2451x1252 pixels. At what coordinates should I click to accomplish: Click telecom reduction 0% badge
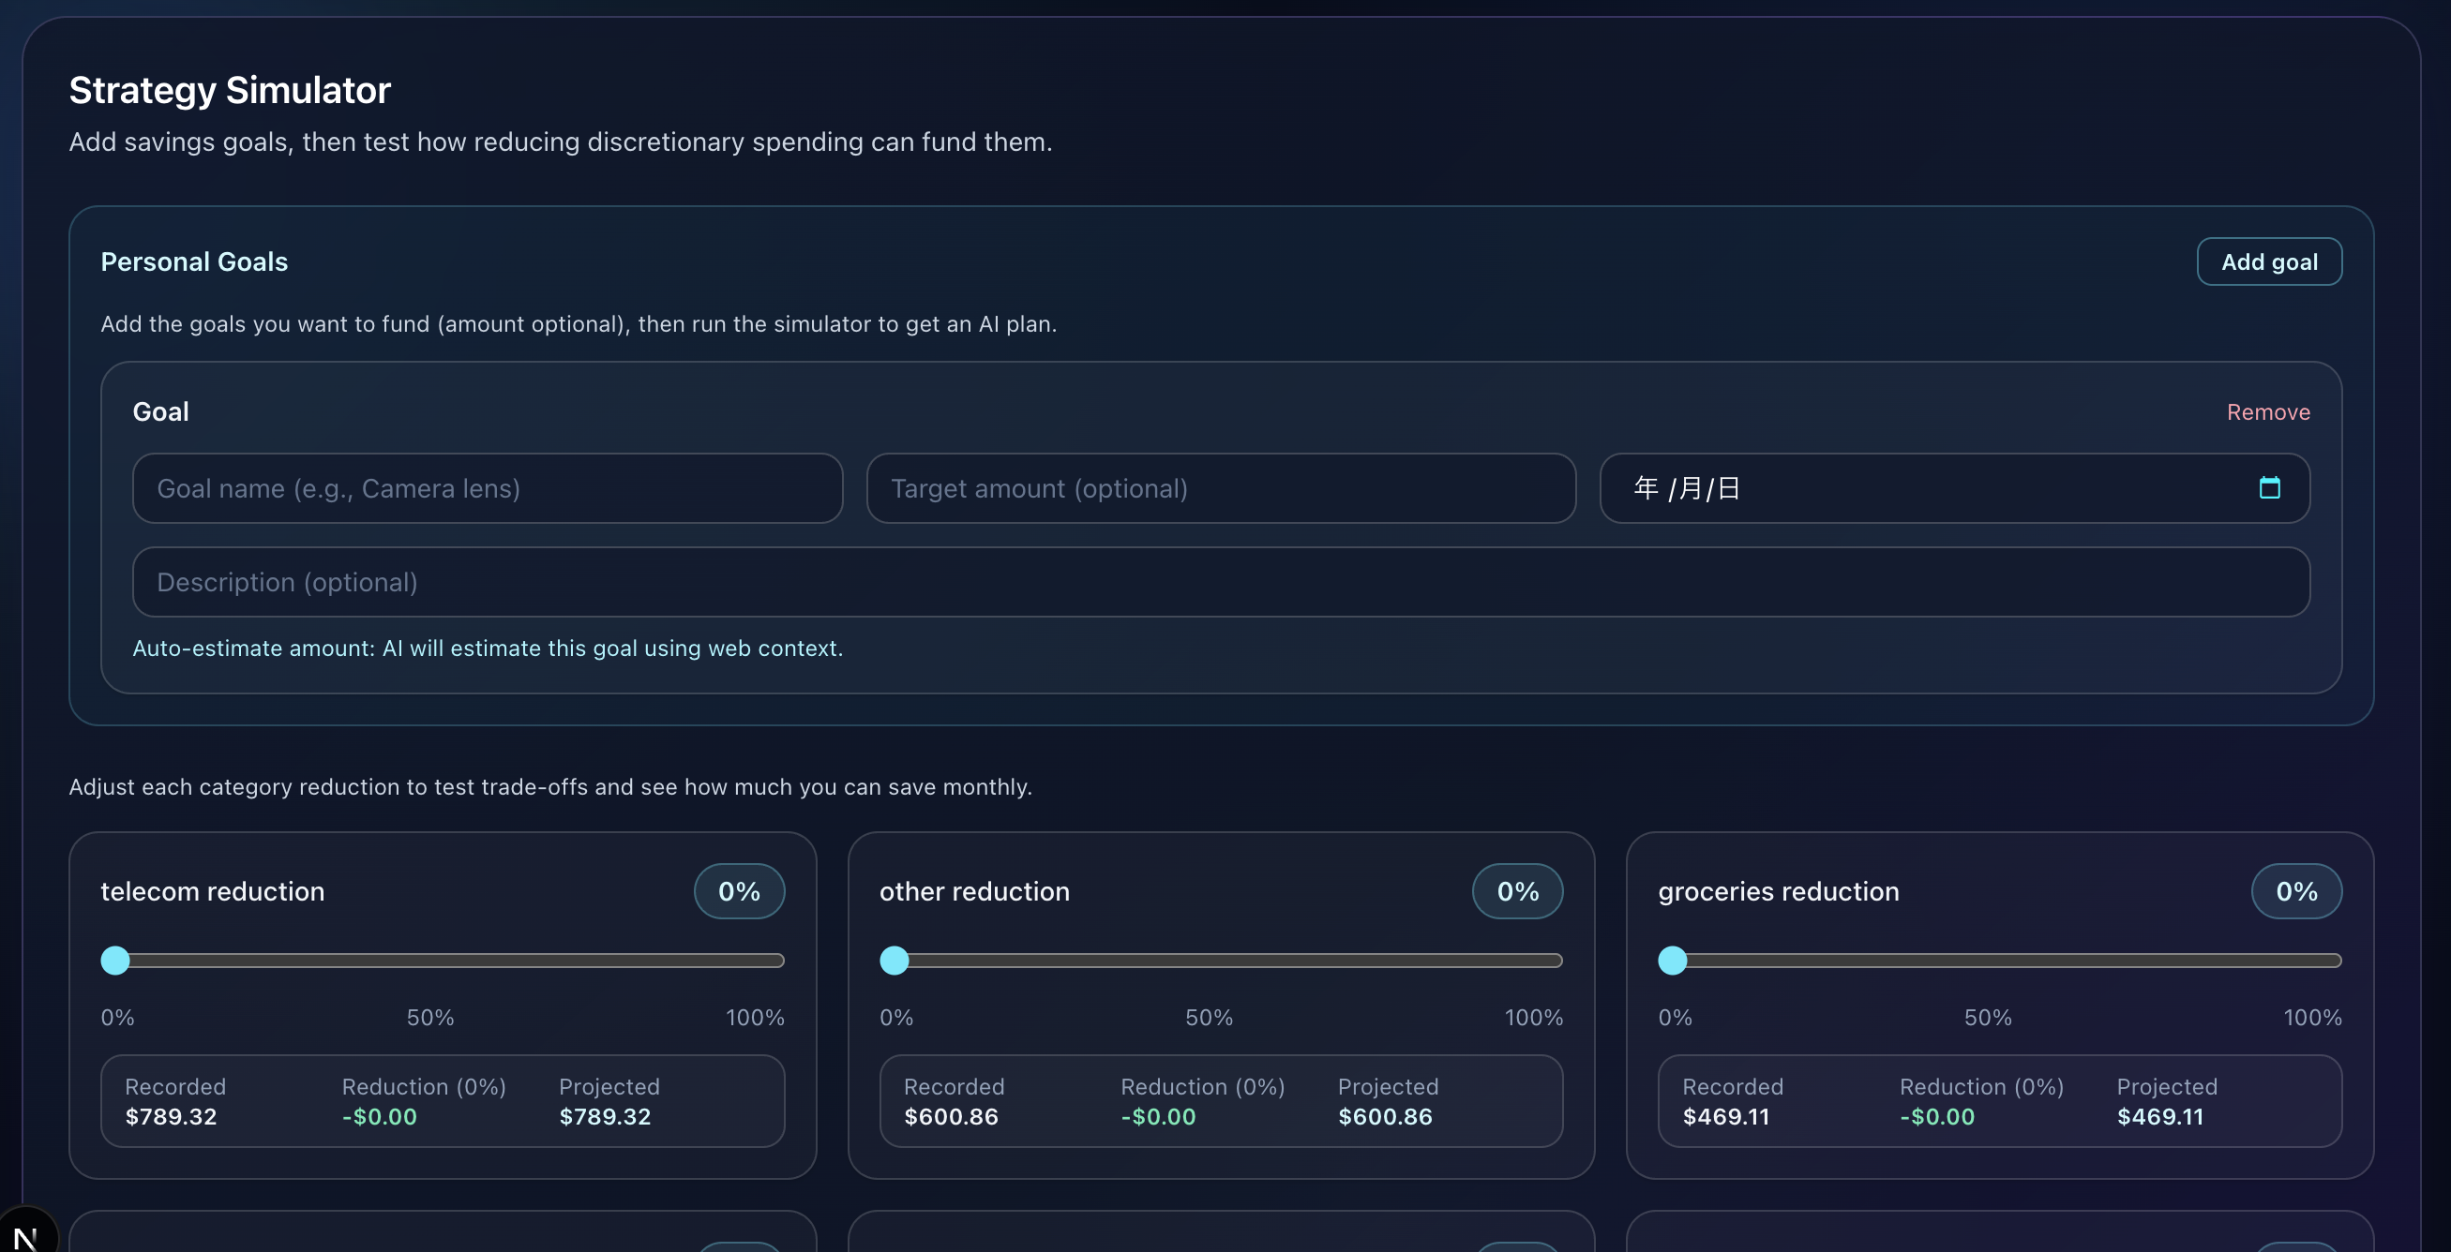pos(738,891)
